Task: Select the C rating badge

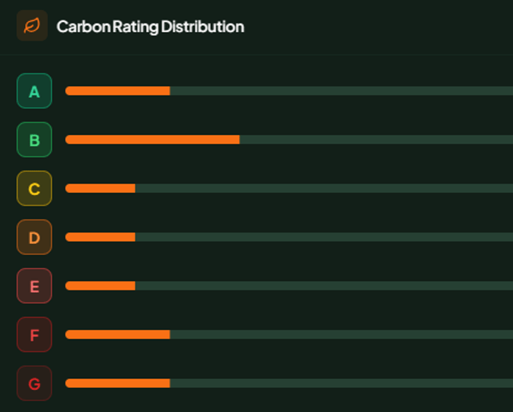Action: [34, 188]
